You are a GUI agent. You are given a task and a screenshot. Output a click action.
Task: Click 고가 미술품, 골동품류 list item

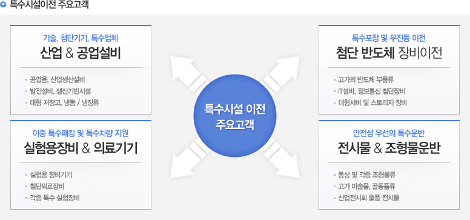(x=366, y=187)
